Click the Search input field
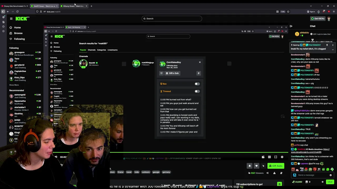The image size is (337, 189). 172,19
